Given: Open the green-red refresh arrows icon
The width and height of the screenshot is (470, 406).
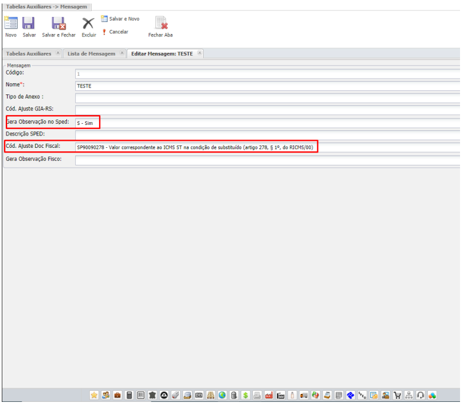Looking at the screenshot, I should coord(315,395).
